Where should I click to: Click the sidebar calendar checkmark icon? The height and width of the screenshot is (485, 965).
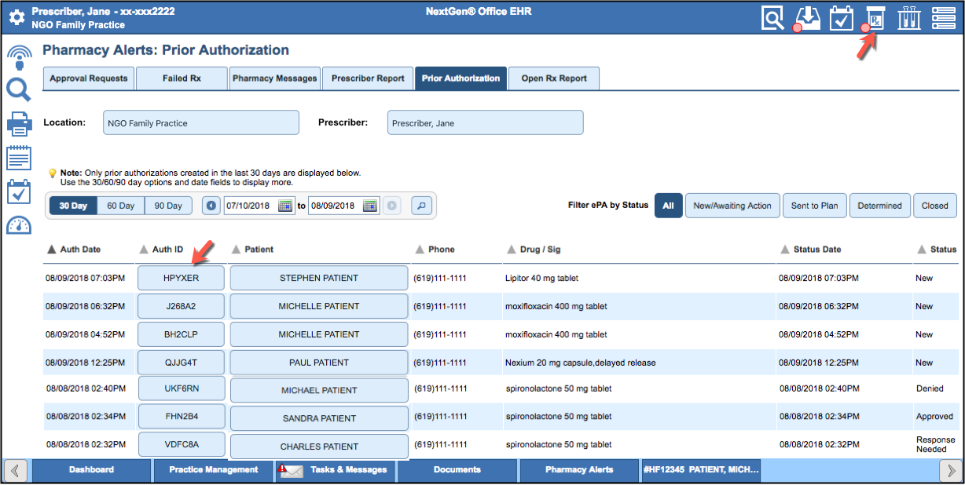point(19,191)
